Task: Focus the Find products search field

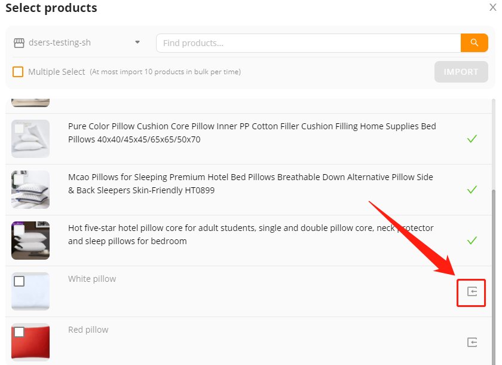Action: click(308, 43)
